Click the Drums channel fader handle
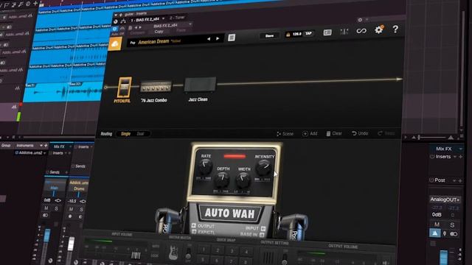This screenshot has width=472, height=265. tap(71, 244)
